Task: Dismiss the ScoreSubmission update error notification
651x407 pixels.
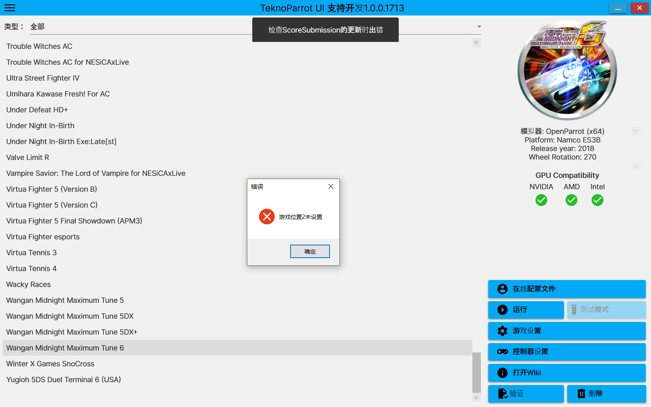Action: (x=325, y=30)
